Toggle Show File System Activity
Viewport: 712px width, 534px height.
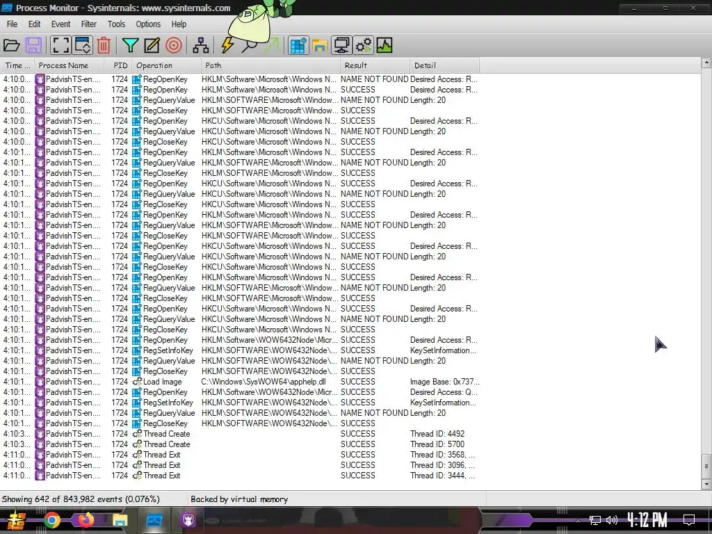[x=320, y=45]
